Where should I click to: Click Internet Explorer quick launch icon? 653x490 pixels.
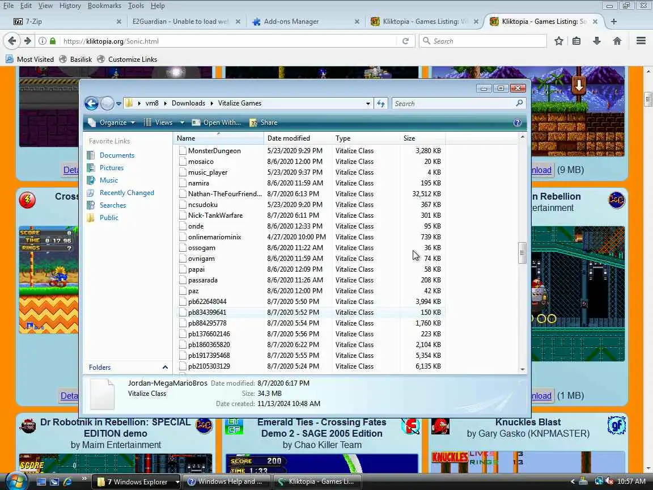tap(67, 481)
